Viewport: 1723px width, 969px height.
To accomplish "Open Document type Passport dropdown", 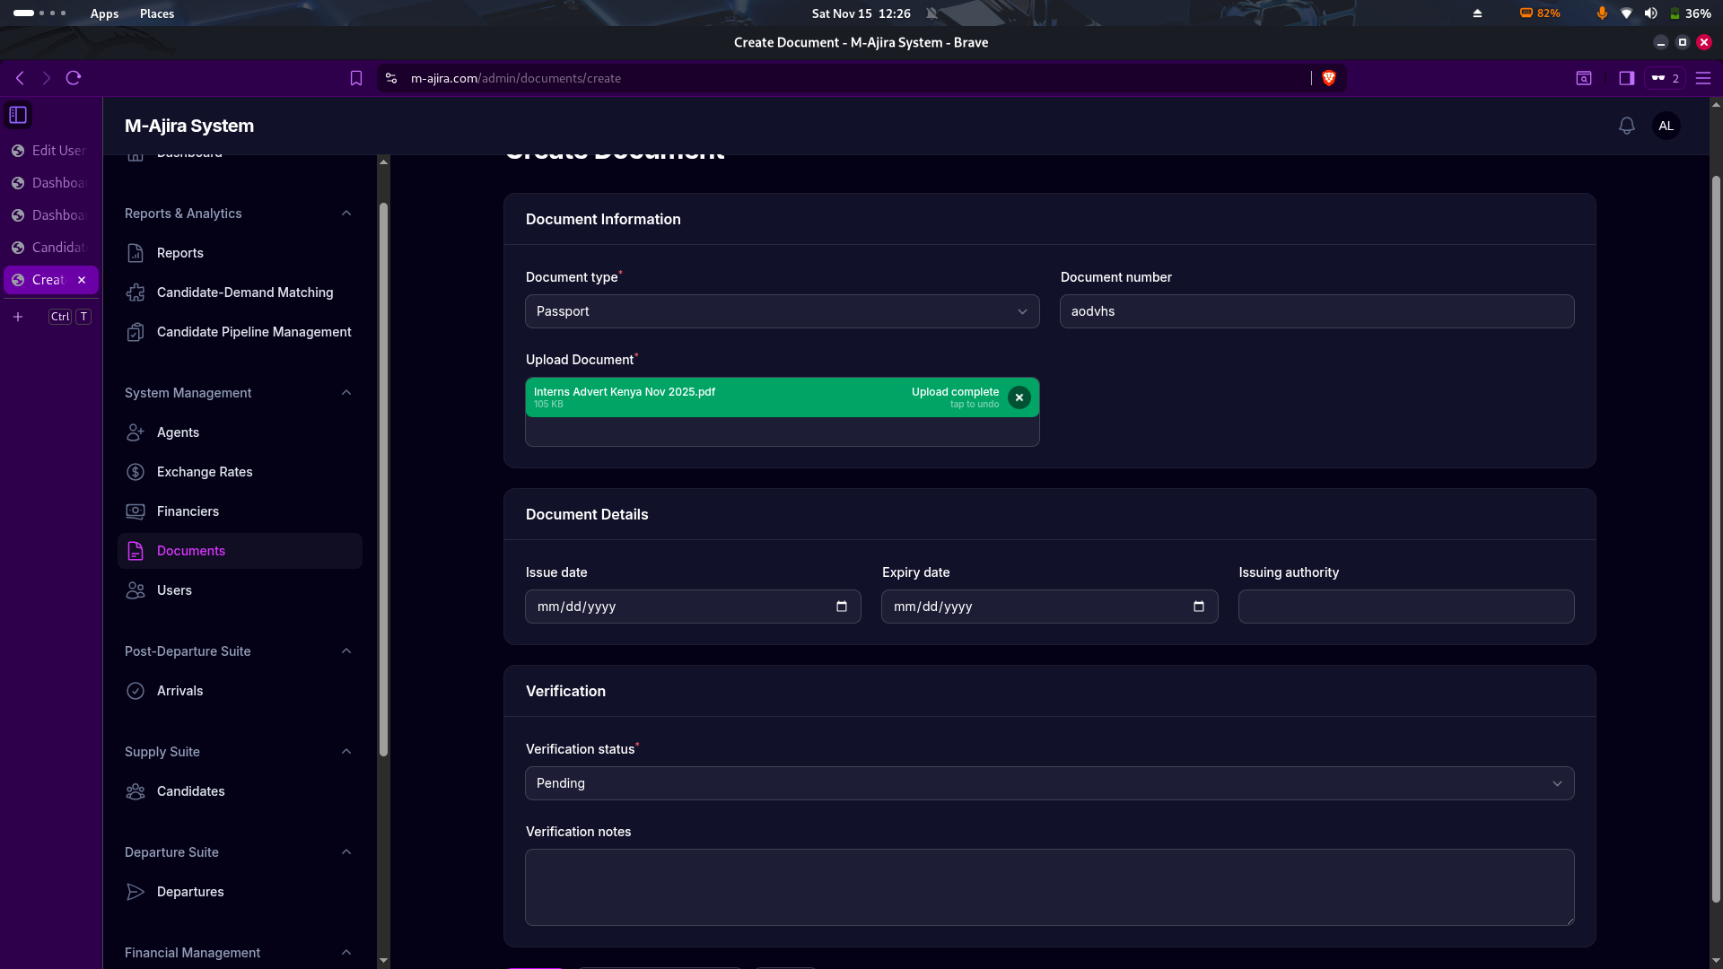I will click(782, 311).
